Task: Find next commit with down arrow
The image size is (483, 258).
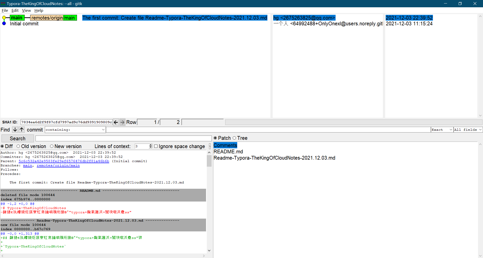Action: click(x=15, y=130)
